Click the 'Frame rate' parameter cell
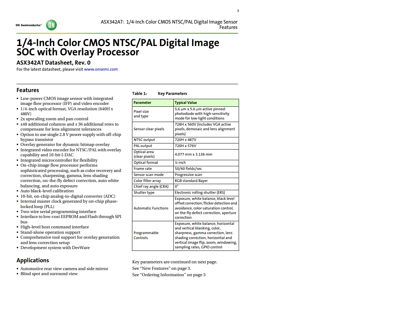The height and width of the screenshot is (329, 411). tap(153, 168)
